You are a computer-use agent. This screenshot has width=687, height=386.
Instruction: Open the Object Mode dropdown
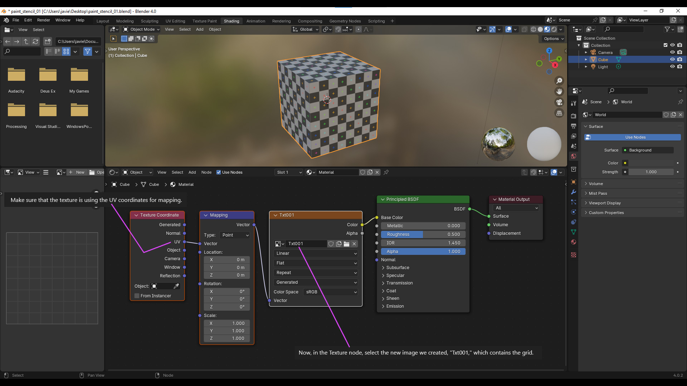pyautogui.click(x=141, y=29)
